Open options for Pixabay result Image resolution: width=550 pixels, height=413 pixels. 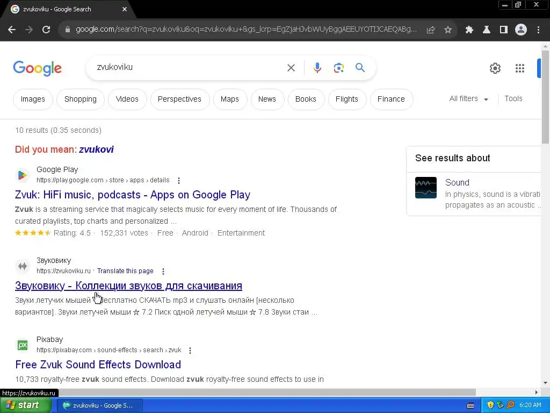tap(190, 351)
